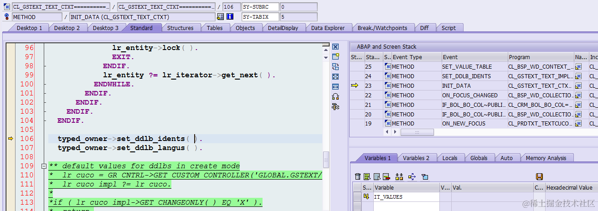
Task: Click the Program column header in stack
Action: pos(541,57)
